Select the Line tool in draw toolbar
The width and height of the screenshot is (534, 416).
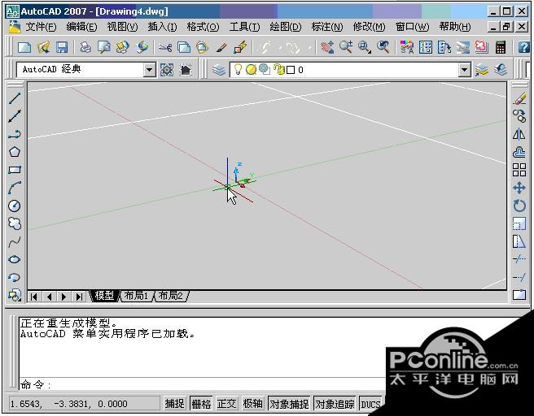point(15,98)
